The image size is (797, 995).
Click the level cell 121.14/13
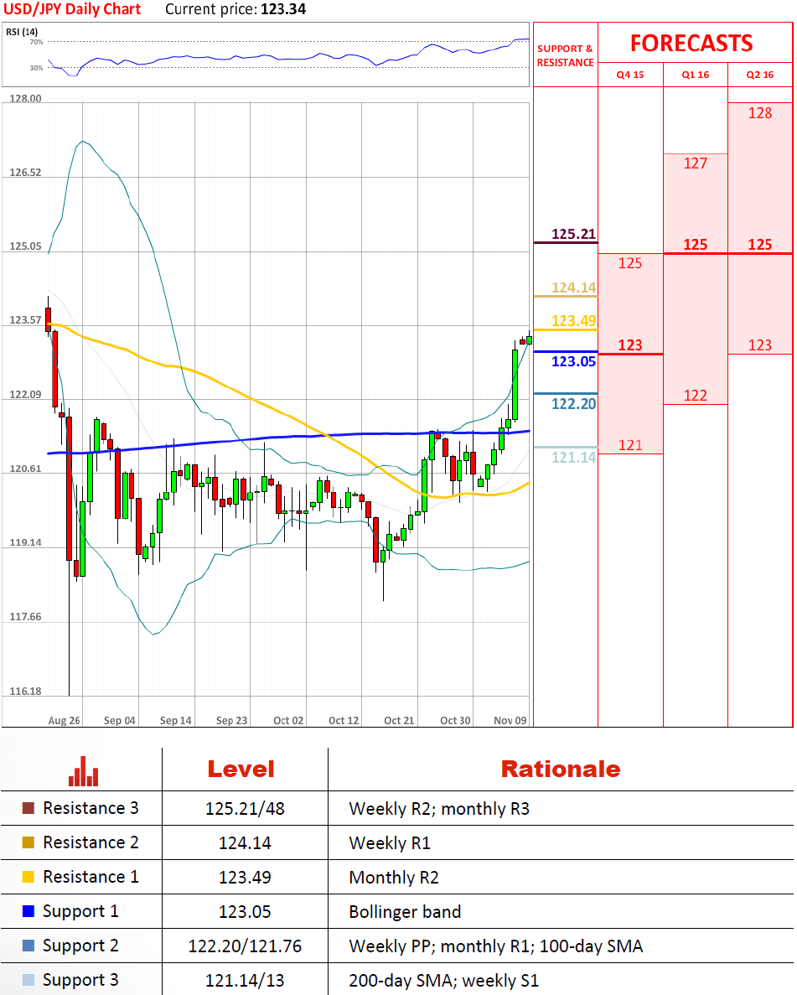pos(245,981)
